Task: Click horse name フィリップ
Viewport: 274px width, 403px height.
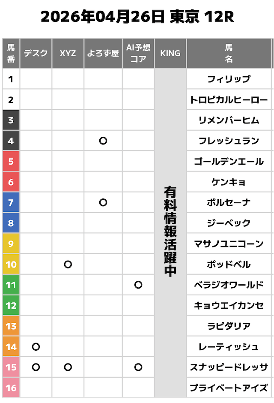Action: (229, 79)
